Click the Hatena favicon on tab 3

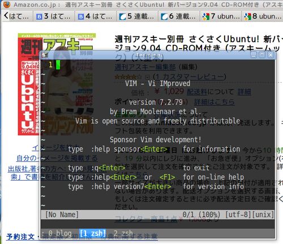[39, 17]
